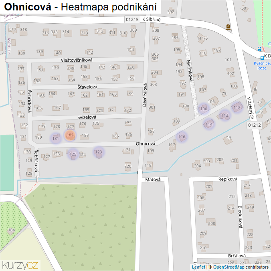
Task: Click house number 167
Action: click(x=57, y=107)
